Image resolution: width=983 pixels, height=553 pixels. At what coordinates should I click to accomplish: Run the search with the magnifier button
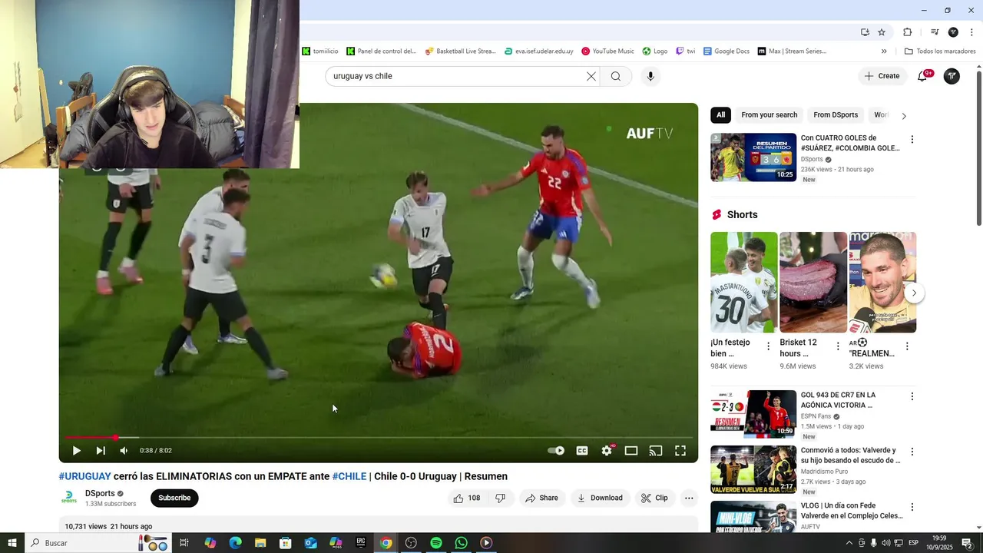point(616,76)
